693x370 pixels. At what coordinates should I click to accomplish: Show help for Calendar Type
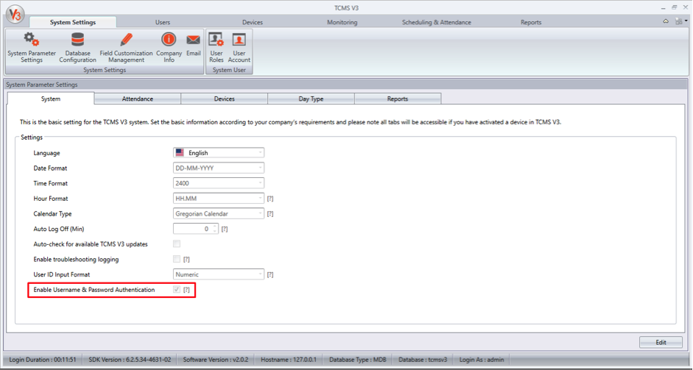tap(270, 214)
